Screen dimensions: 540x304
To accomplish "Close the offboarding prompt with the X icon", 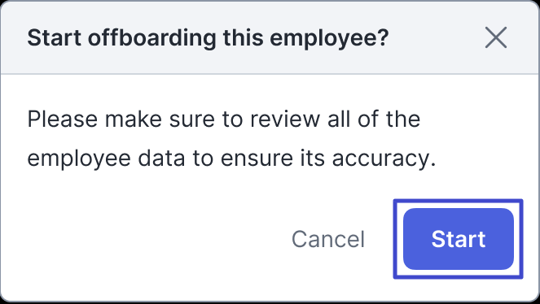I will pos(496,37).
